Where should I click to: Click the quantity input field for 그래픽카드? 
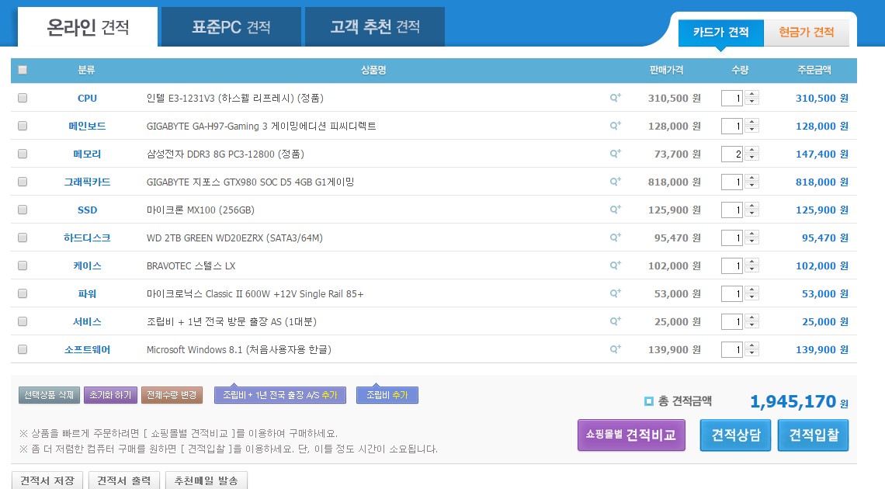click(x=732, y=182)
